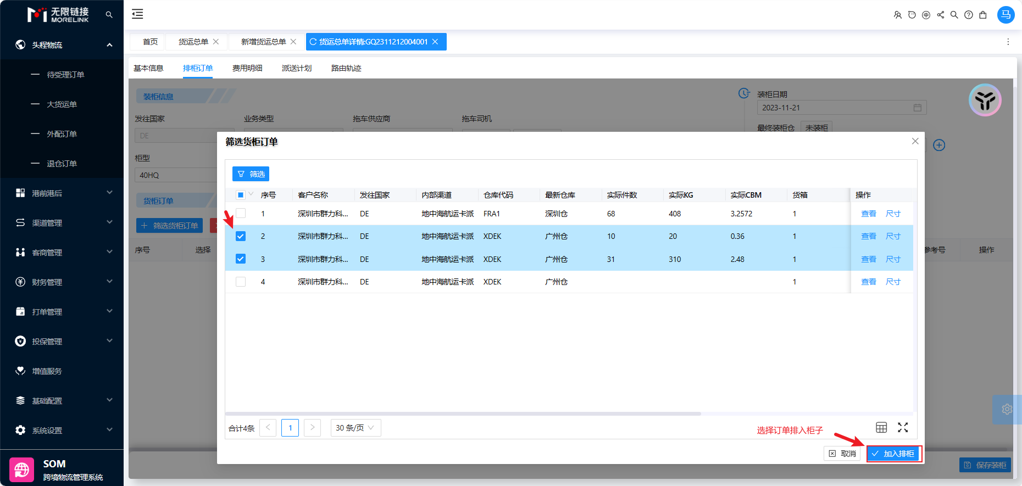Screen dimensions: 1022x486
Task: Toggle the select-all header checkbox
Action: (x=241, y=195)
